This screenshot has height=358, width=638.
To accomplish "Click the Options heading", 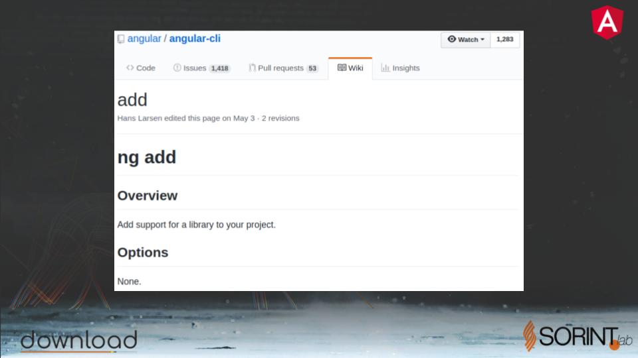I will 143,253.
